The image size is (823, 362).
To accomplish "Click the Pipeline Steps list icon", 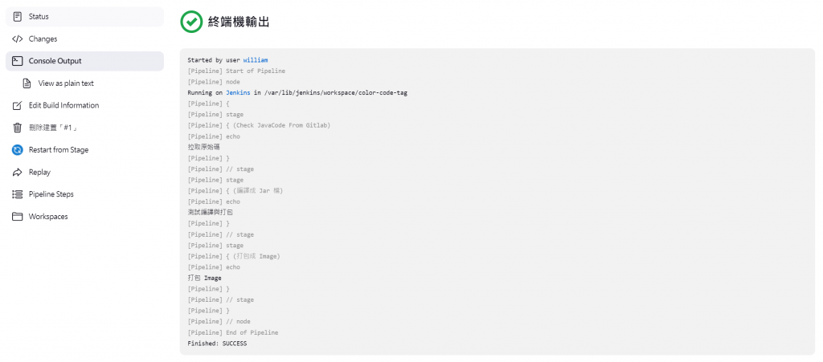I will (x=18, y=194).
